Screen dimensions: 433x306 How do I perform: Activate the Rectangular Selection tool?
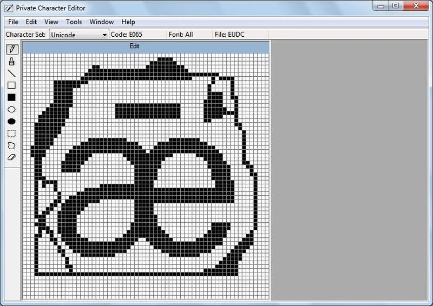[11, 134]
